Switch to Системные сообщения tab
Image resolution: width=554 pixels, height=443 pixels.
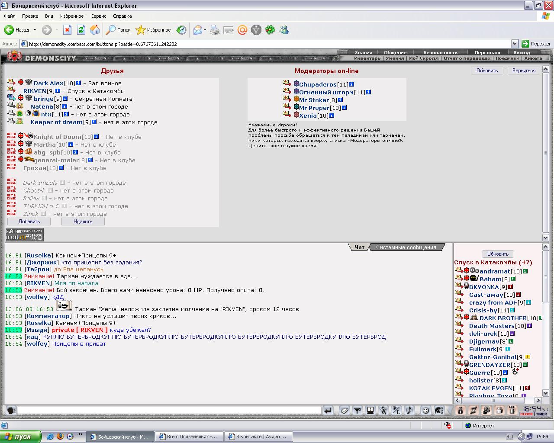pos(406,247)
